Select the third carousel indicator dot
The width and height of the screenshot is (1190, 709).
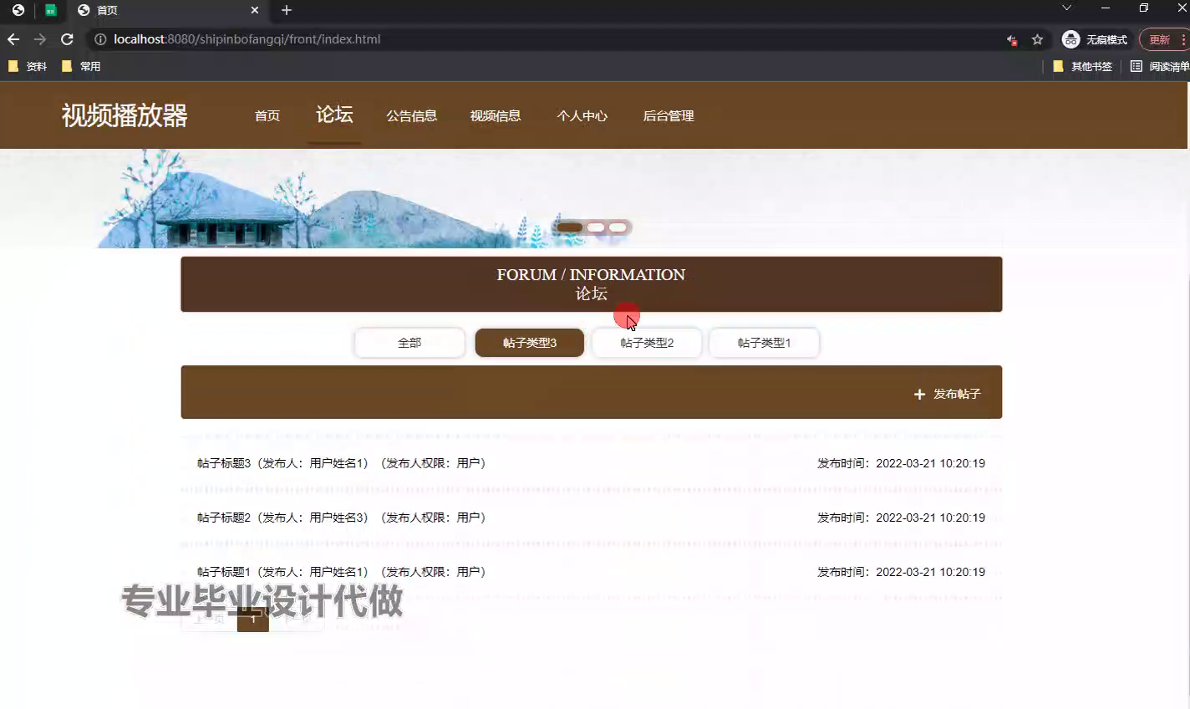618,227
